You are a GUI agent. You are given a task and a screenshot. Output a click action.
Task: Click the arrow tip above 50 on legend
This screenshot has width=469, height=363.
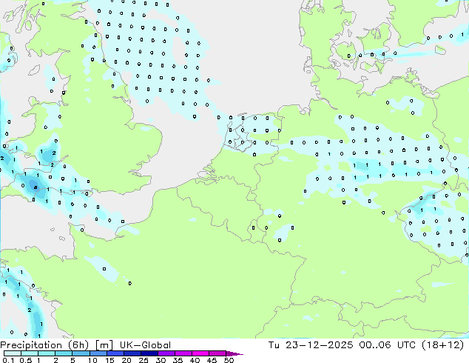[234, 353]
